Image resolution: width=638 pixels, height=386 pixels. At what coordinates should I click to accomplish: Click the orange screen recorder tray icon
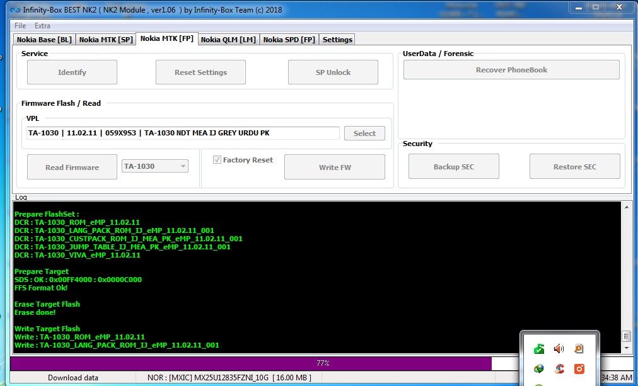(x=579, y=368)
